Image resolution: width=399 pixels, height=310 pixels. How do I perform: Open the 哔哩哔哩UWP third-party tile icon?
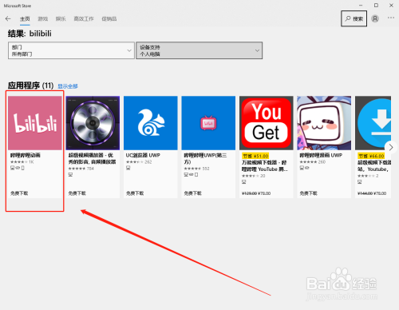[x=208, y=123]
